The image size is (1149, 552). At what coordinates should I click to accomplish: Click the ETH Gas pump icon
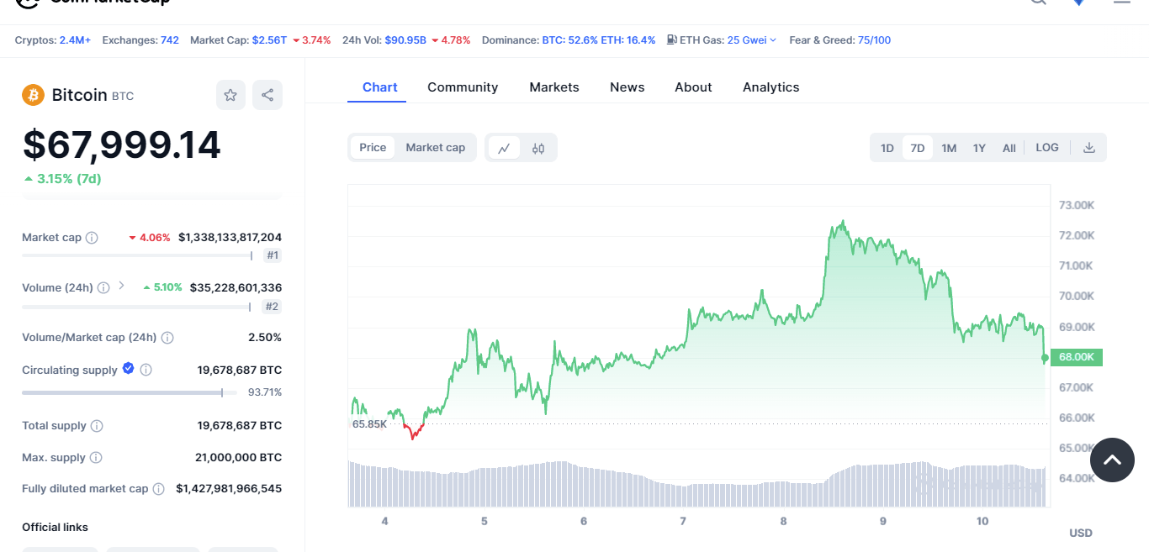671,39
